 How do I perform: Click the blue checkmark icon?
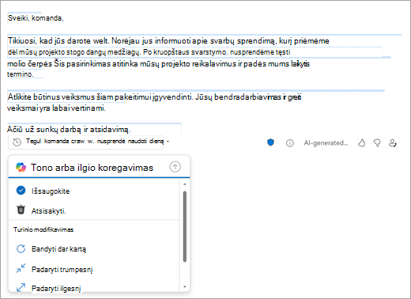click(21, 191)
